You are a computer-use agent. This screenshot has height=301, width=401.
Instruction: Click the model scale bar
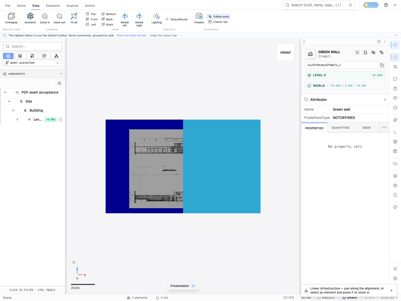(83, 284)
